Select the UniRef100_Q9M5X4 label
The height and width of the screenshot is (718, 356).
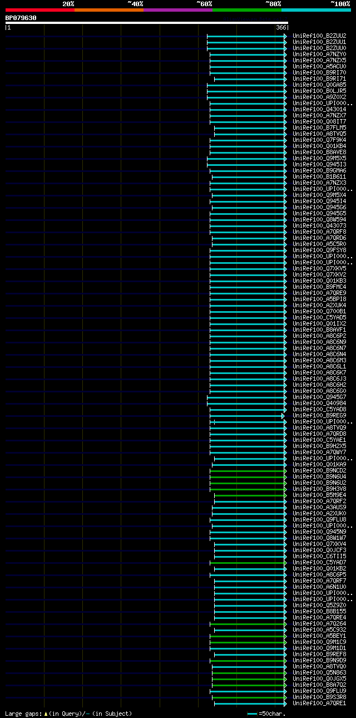319,195
